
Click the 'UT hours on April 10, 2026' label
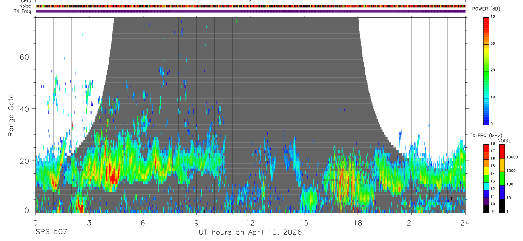pyautogui.click(x=250, y=232)
